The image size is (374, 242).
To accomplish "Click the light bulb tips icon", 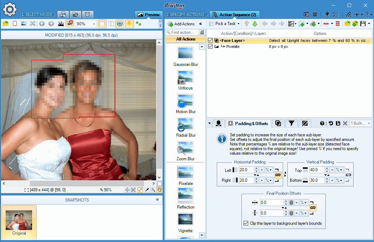I will click(327, 14).
